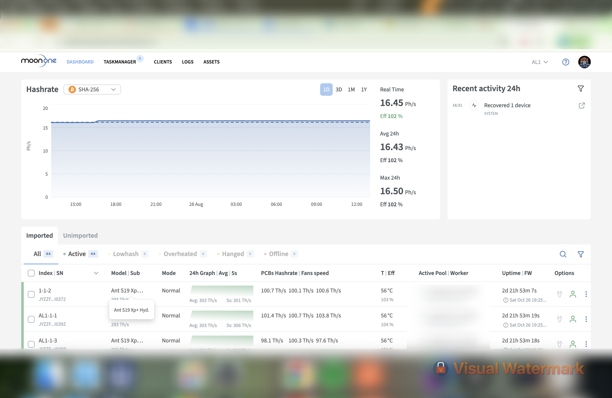Viewport: 612px width, 398px height.
Task: Filter recent activity with funnel icon
Action: (580, 89)
